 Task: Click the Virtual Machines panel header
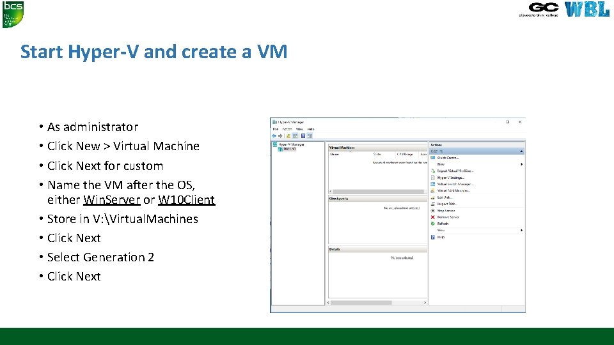coord(378,148)
